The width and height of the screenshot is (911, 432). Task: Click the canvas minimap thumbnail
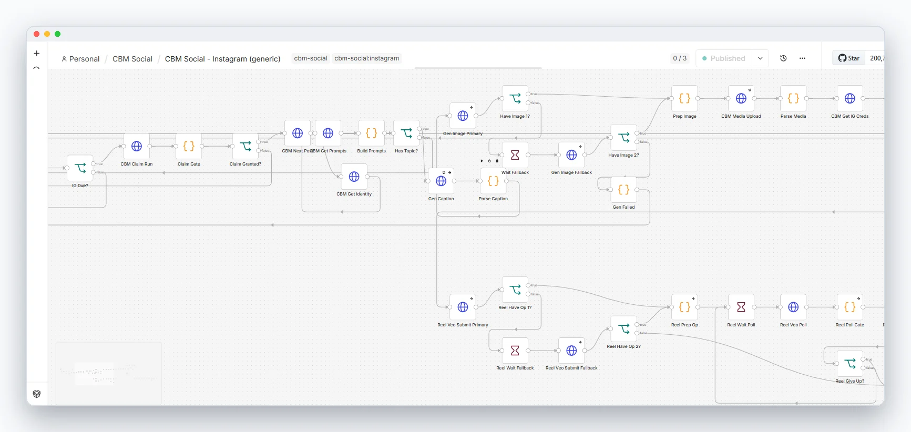pos(108,374)
